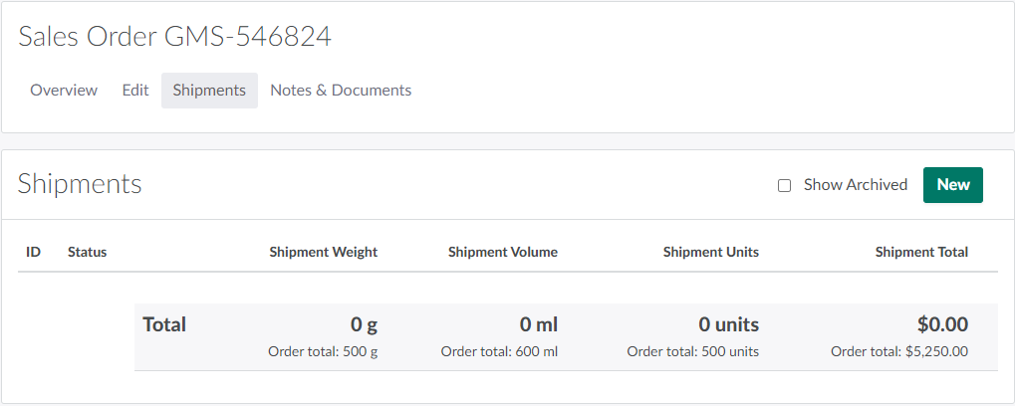Click the Total row label
1015x406 pixels.
(x=164, y=324)
